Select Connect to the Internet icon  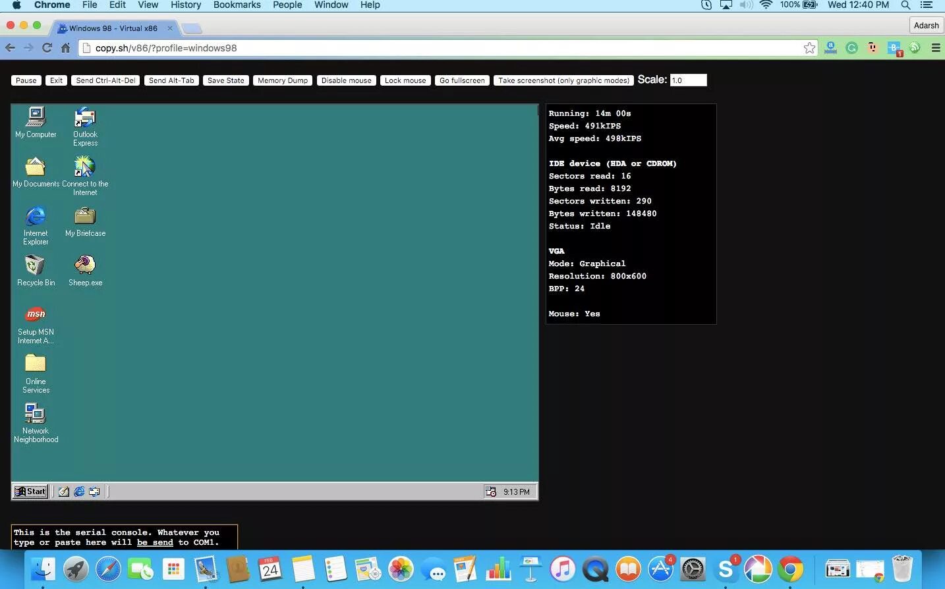coord(85,176)
